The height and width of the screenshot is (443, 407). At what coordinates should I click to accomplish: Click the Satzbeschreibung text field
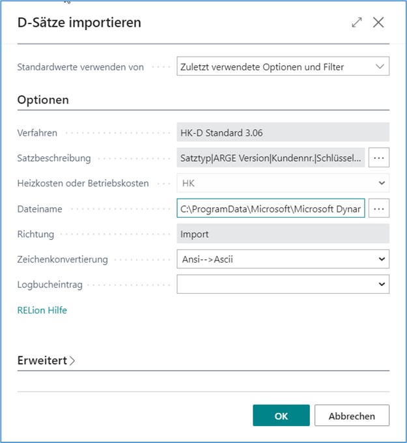click(x=270, y=158)
